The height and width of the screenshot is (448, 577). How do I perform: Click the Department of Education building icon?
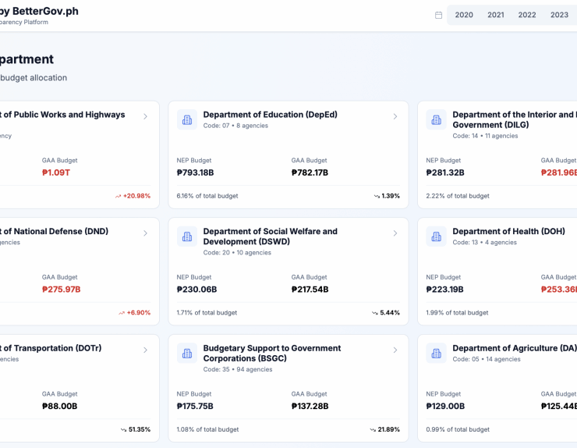click(187, 119)
